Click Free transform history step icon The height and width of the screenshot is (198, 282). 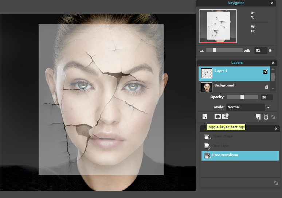click(x=207, y=155)
